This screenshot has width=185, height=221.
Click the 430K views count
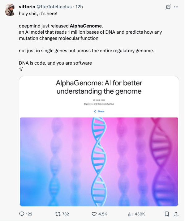point(140,214)
